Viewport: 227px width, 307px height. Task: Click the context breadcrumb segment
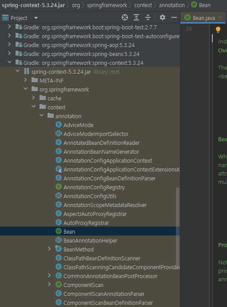pyautogui.click(x=143, y=5)
